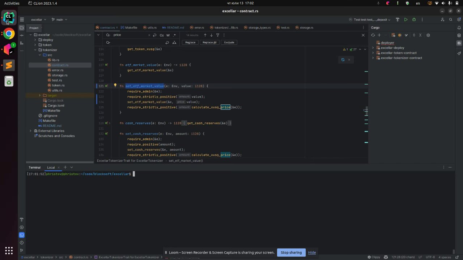Screen dimensions: 463x260
Task: Collapse the tokenizer folder in tree
Action: [35, 50]
